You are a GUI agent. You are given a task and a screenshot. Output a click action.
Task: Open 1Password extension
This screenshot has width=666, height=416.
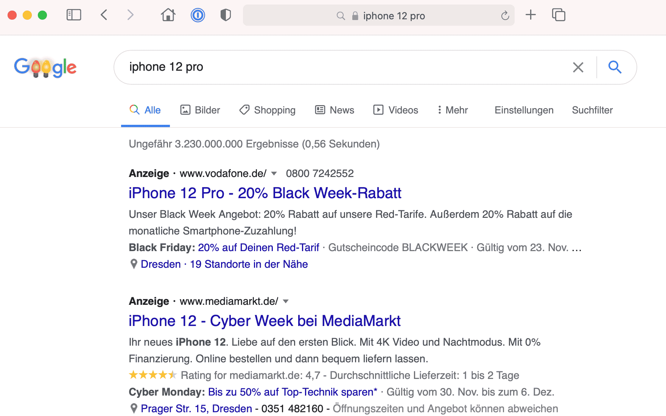pos(198,15)
